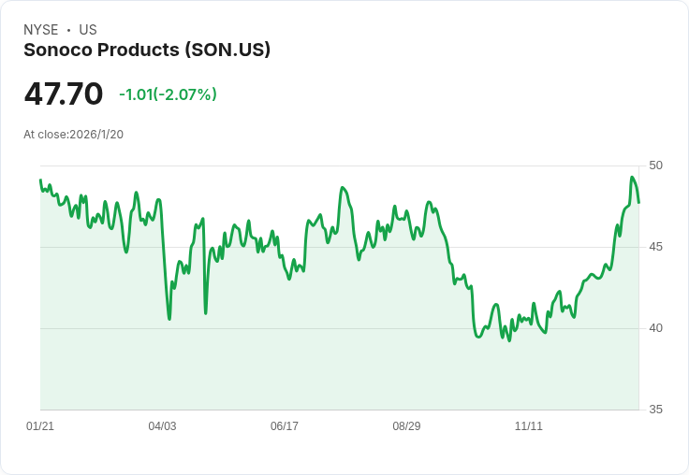689x475 pixels.
Task: Click the 06/17 date axis label
Action: click(x=285, y=426)
